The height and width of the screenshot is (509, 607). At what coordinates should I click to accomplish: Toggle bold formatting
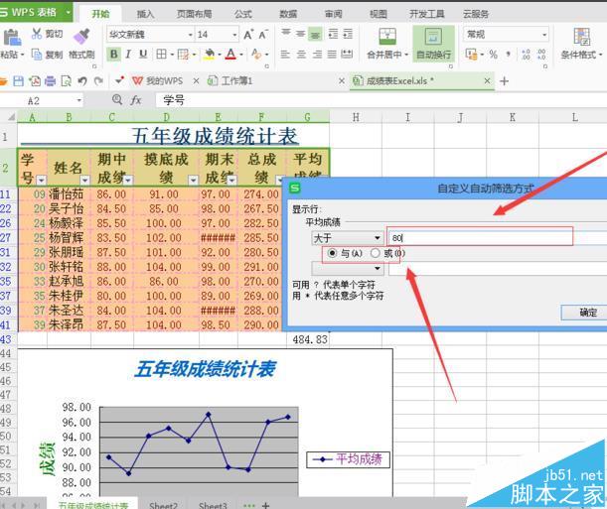[114, 55]
